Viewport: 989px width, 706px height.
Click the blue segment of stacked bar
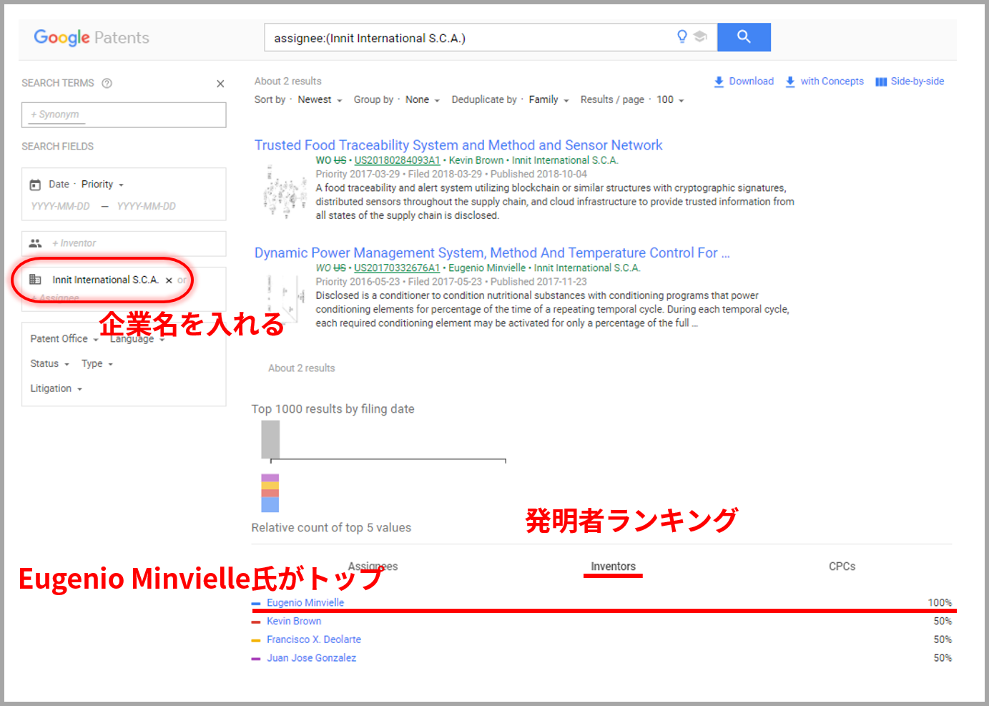tap(270, 505)
